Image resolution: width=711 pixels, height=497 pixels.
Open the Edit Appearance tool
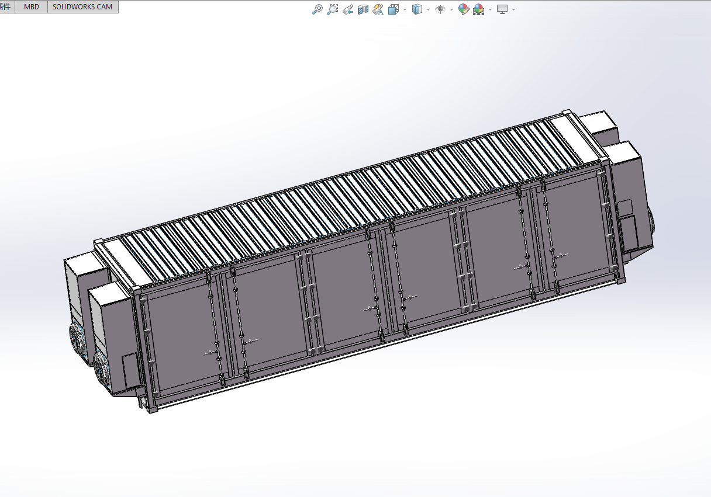(x=463, y=9)
